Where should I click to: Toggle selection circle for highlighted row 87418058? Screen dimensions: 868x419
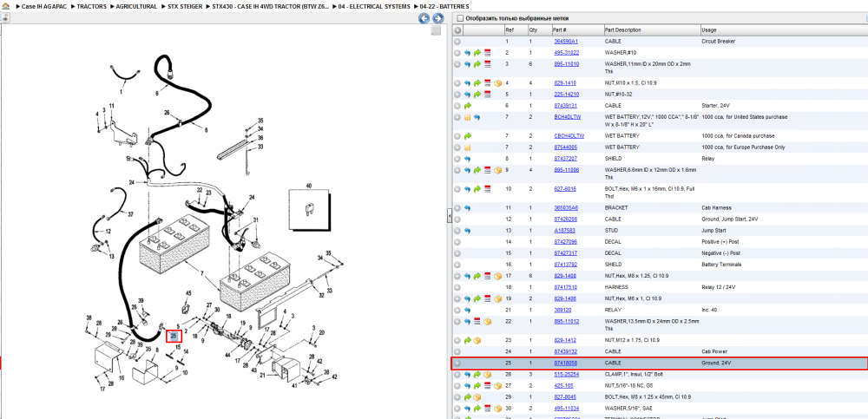pos(457,363)
